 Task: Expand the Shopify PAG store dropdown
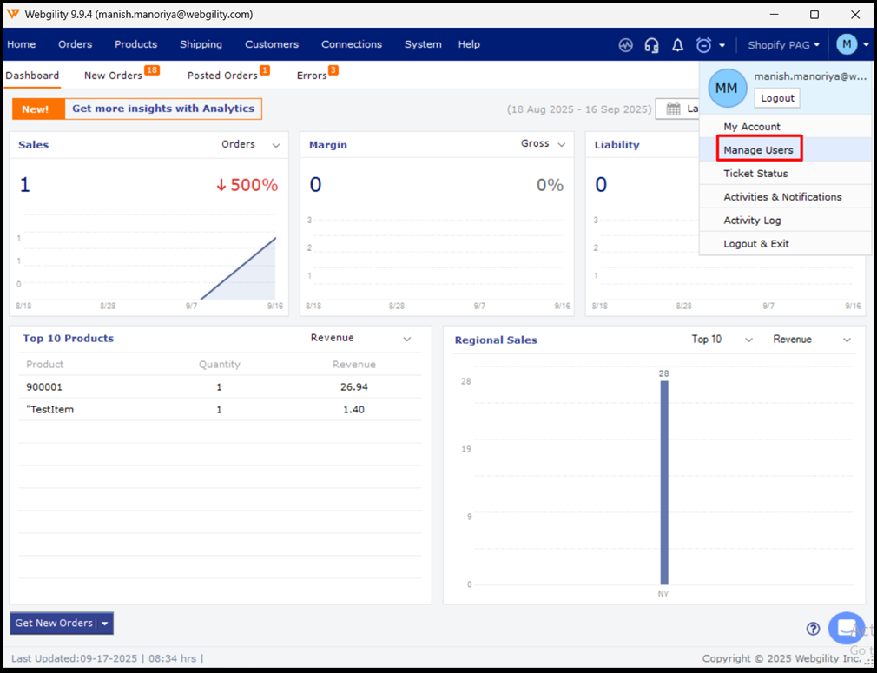pyautogui.click(x=783, y=45)
